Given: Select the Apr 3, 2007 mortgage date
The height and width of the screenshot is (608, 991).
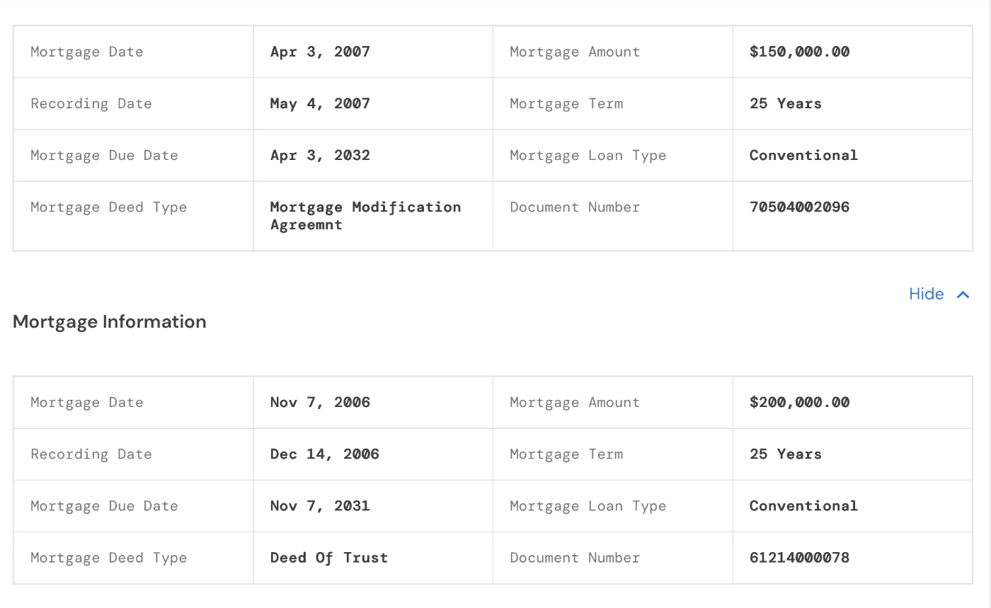Looking at the screenshot, I should click(x=320, y=52).
